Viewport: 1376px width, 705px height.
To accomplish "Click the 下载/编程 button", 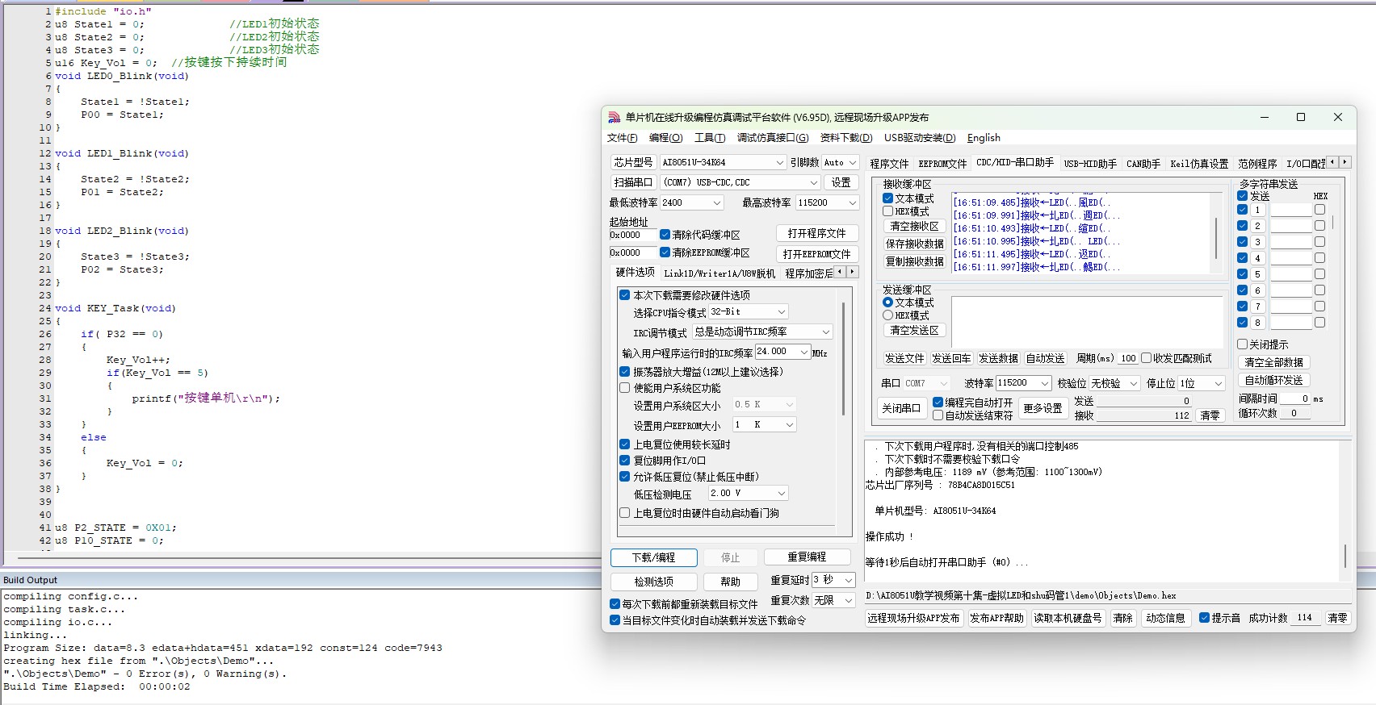I will [x=653, y=557].
